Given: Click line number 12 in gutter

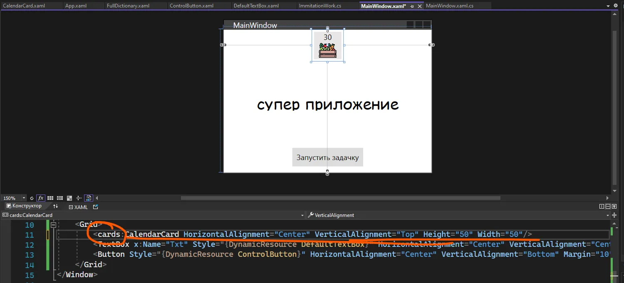Looking at the screenshot, I should pyautogui.click(x=29, y=245).
